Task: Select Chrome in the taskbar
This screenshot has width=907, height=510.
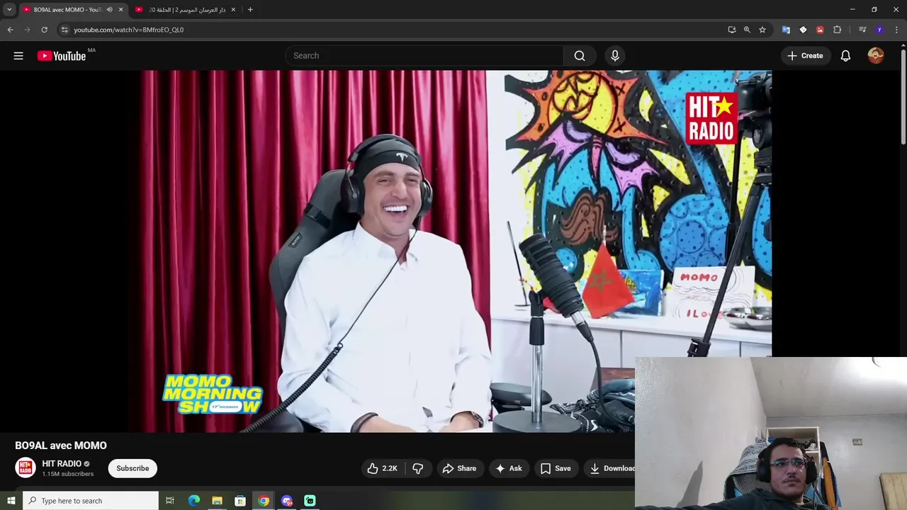Action: tap(264, 501)
